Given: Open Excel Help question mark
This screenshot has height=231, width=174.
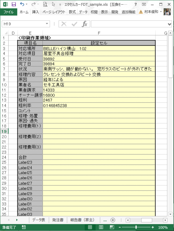Looking at the screenshot, I should tap(135, 4).
